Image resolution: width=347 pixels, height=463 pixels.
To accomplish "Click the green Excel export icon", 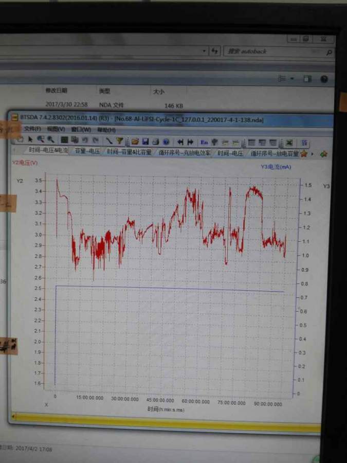I will [x=289, y=143].
